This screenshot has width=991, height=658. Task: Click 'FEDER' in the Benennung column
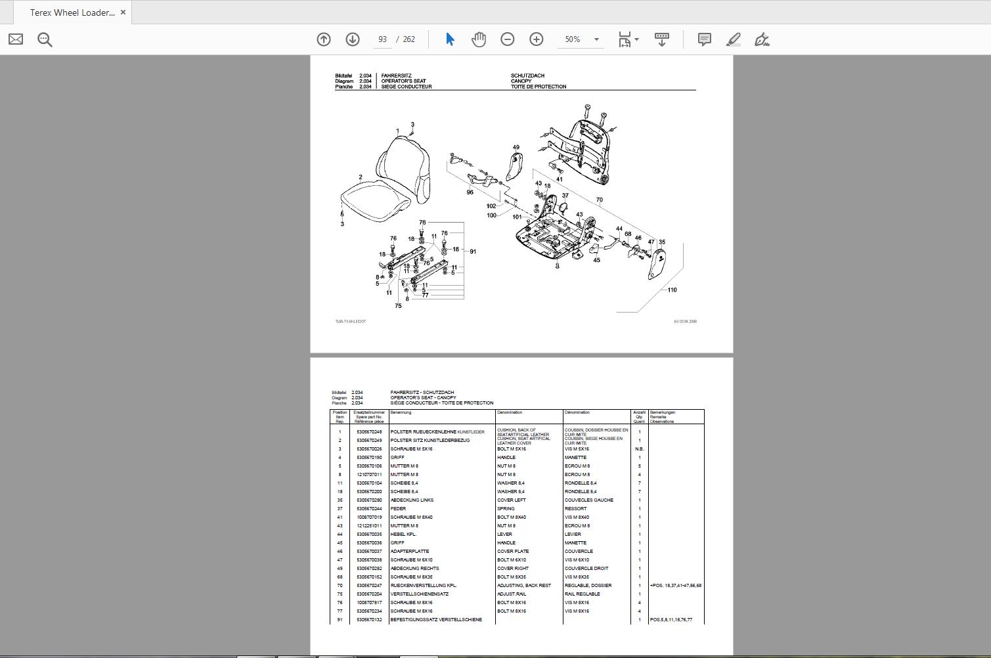[398, 509]
